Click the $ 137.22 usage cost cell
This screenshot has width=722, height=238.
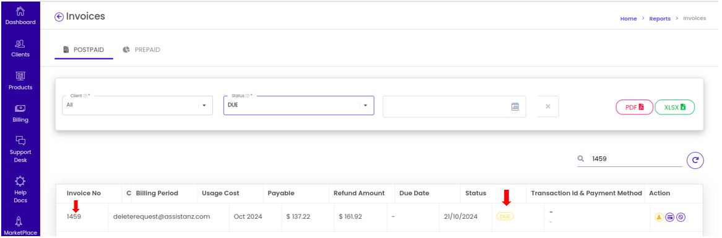tap(298, 216)
